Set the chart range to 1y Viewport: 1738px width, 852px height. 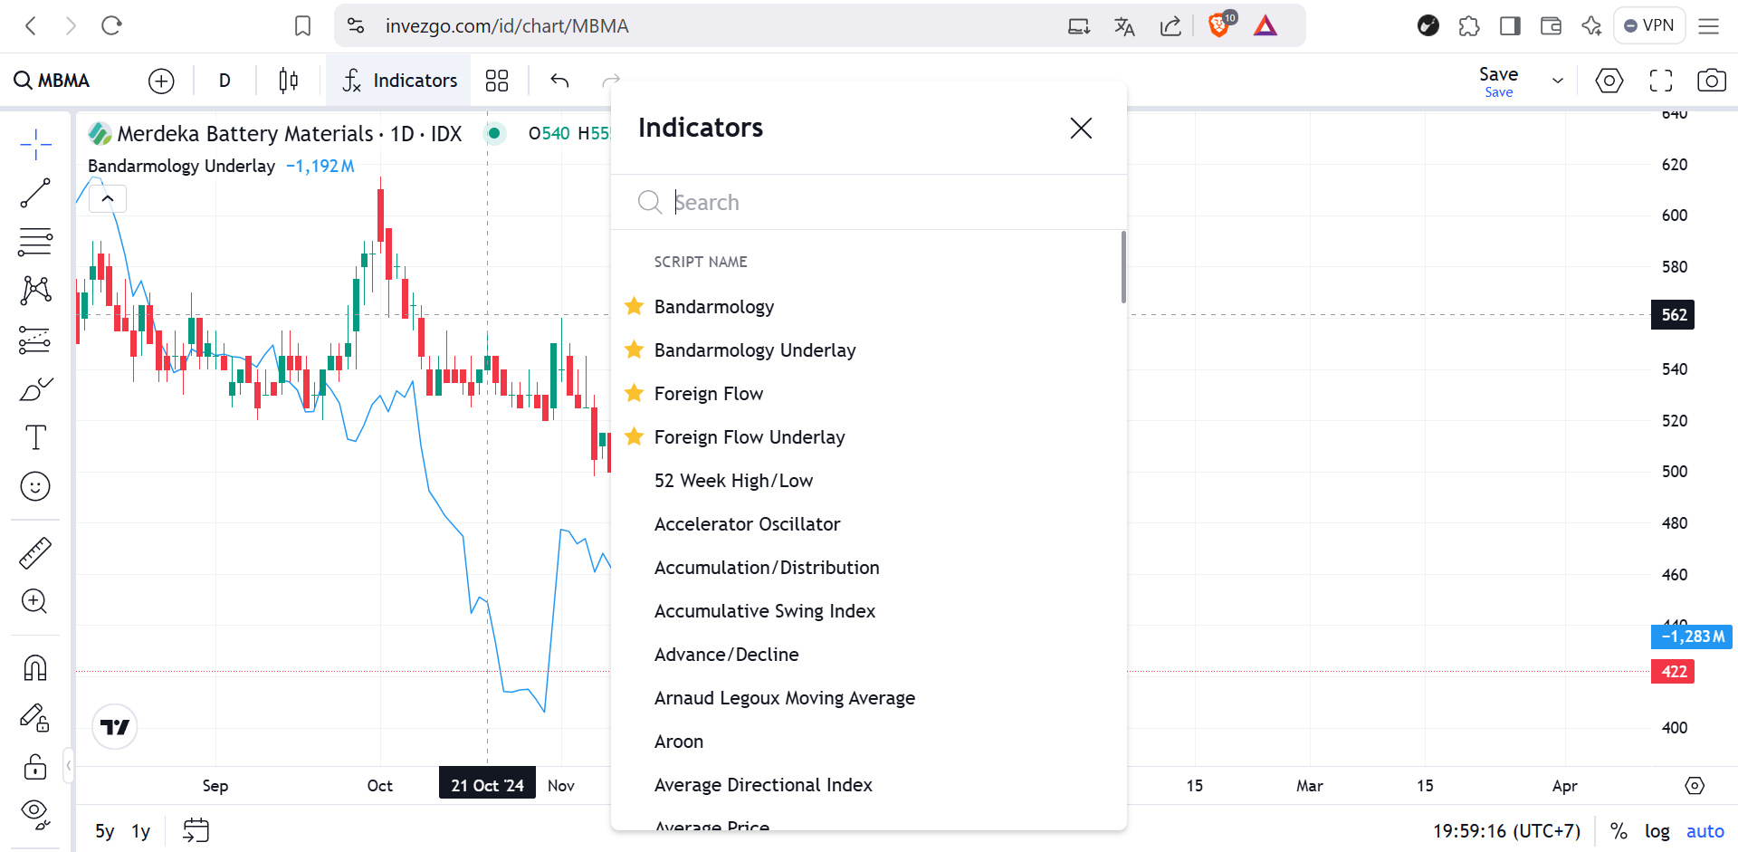pyautogui.click(x=140, y=831)
